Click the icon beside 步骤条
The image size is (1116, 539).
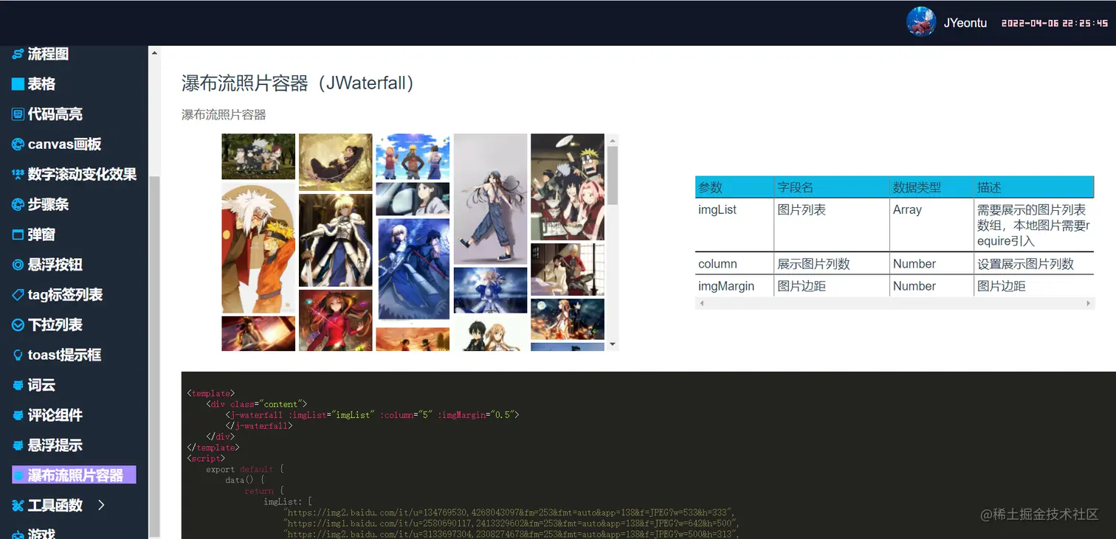18,204
